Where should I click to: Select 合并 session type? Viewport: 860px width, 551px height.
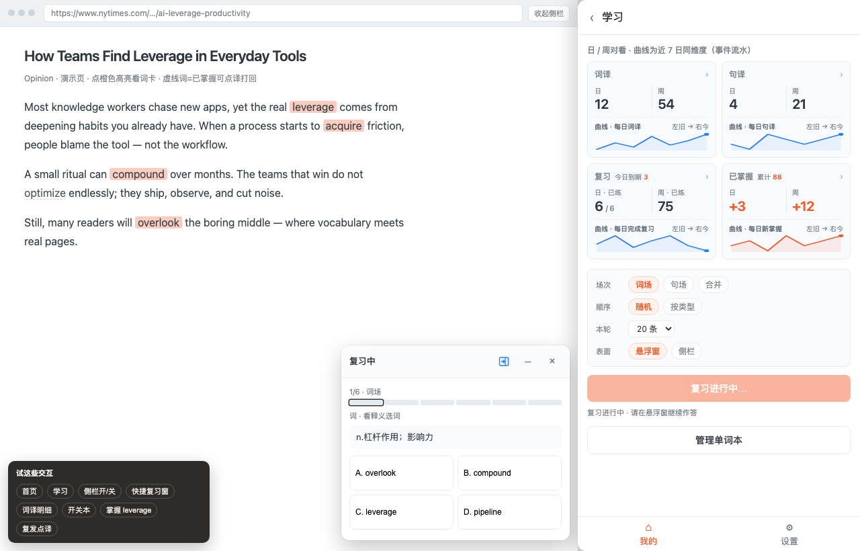coord(714,285)
